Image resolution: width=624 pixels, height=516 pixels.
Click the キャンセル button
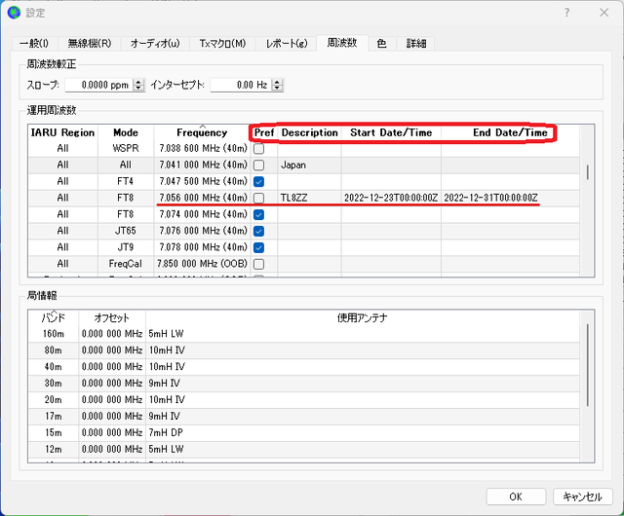582,497
